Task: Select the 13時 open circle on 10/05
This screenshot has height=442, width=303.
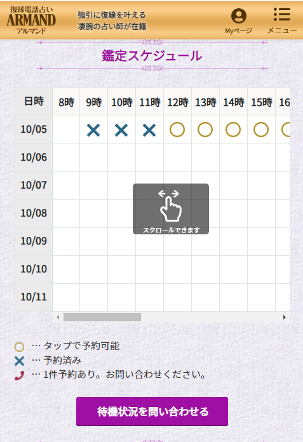Action: click(x=205, y=130)
